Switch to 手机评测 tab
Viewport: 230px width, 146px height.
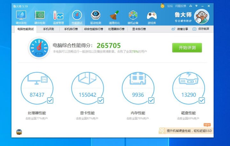(49, 29)
